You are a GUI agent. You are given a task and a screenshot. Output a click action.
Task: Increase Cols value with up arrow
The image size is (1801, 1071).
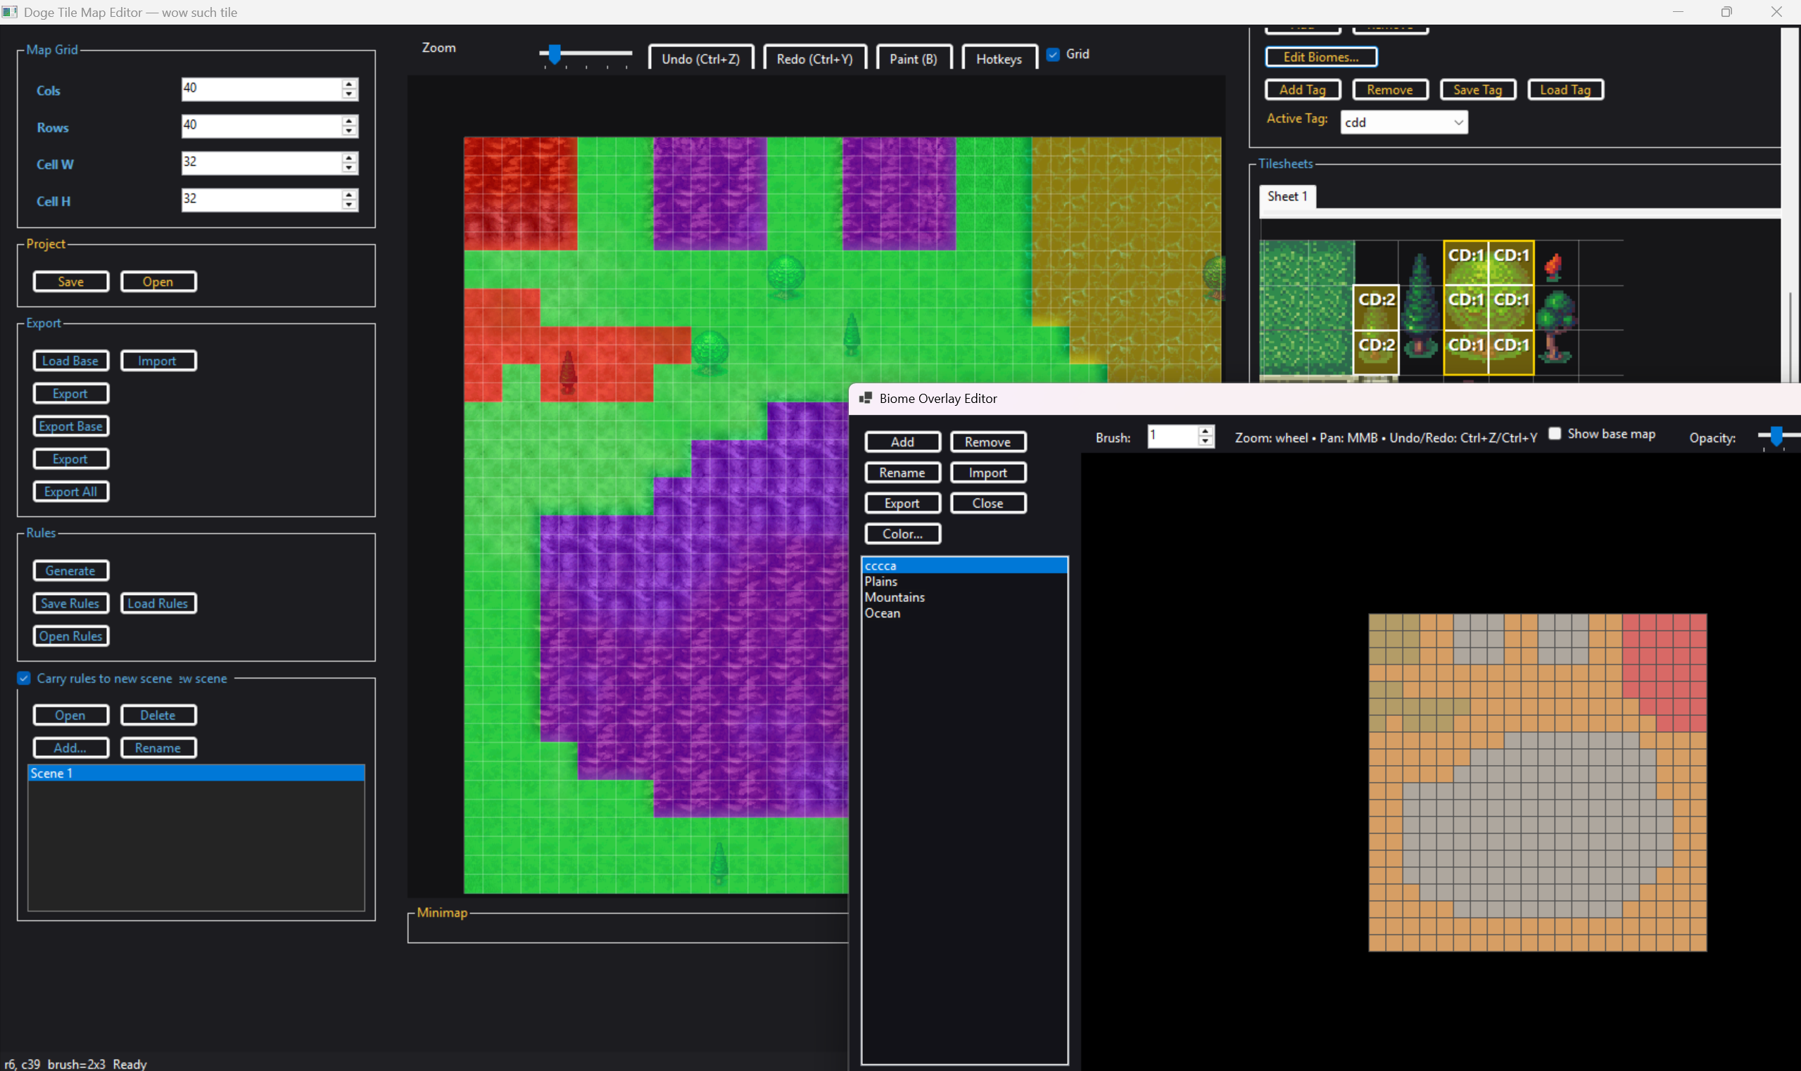pos(350,84)
